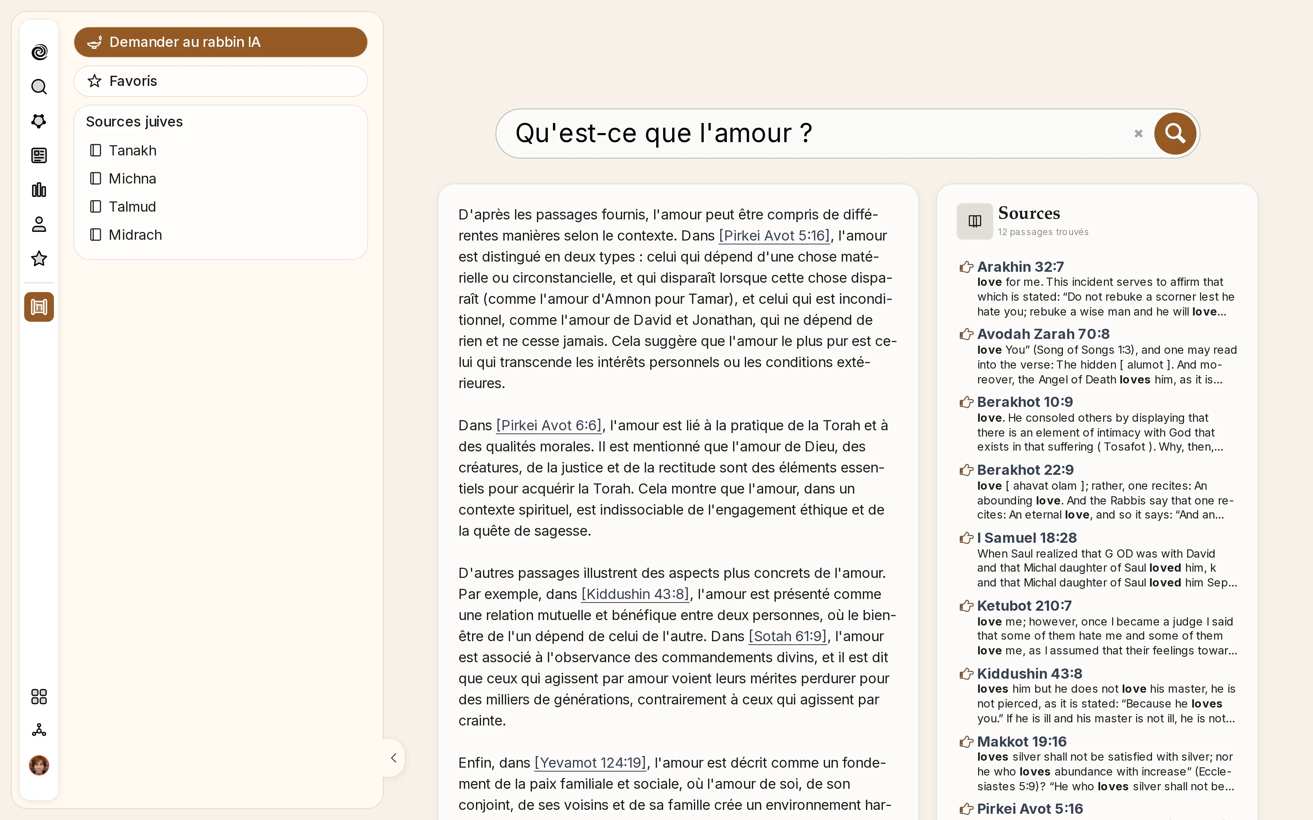Open the newspaper icon in sidebar
1313x820 pixels.
coord(39,156)
